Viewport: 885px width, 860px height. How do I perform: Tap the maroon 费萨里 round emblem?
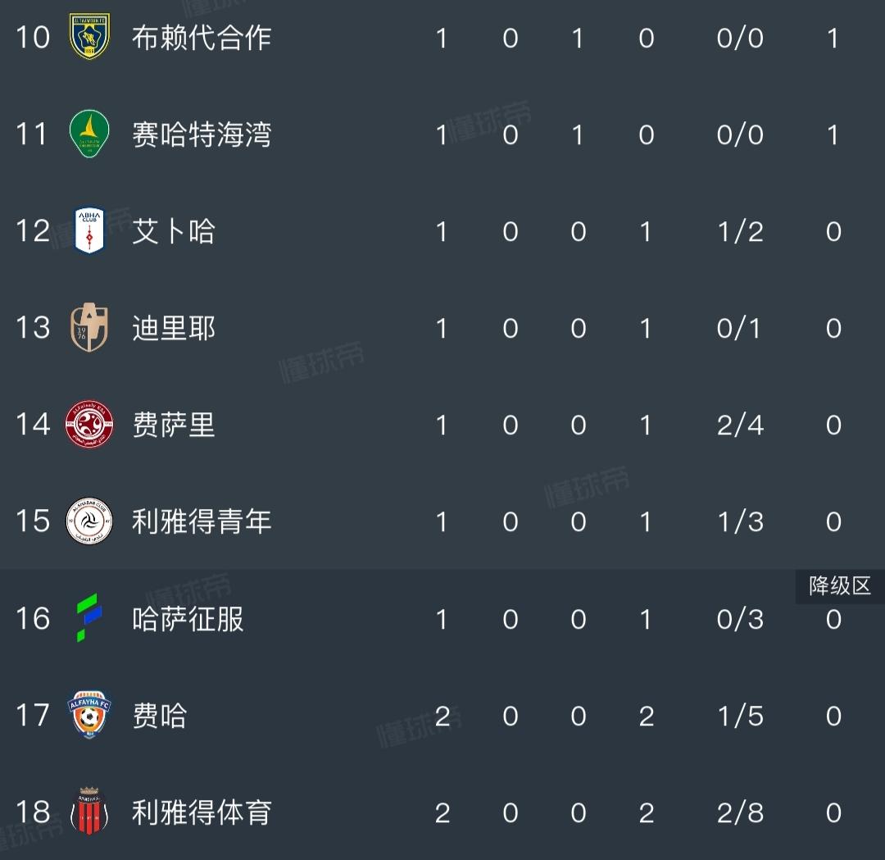[x=89, y=424]
